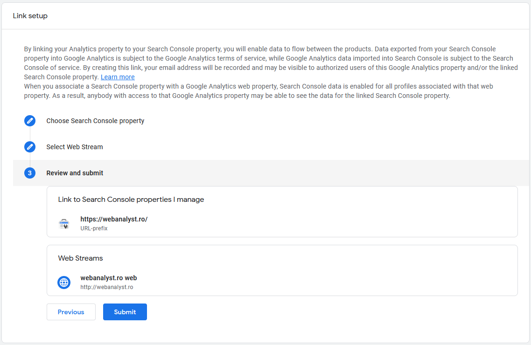531x345 pixels.
Task: Open the Select Web Stream step
Action: pyautogui.click(x=75, y=147)
